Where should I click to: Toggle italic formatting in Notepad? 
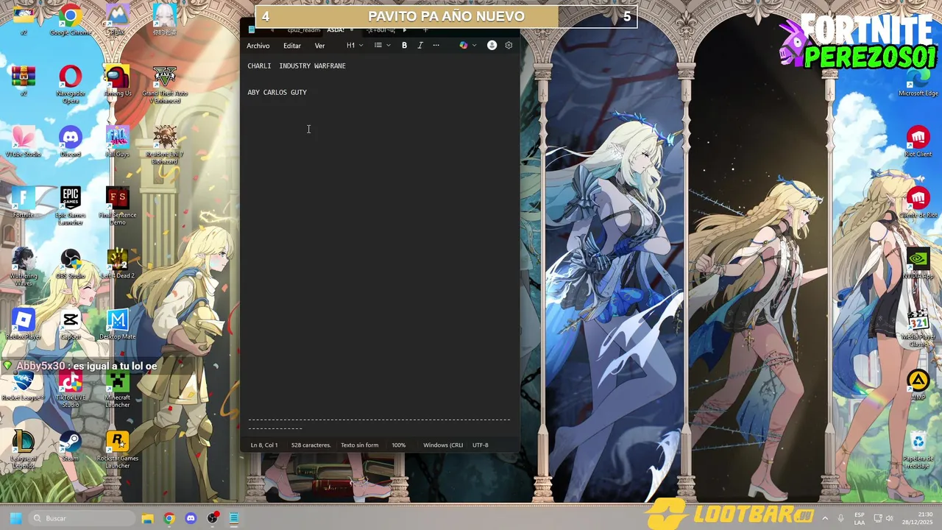[420, 46]
